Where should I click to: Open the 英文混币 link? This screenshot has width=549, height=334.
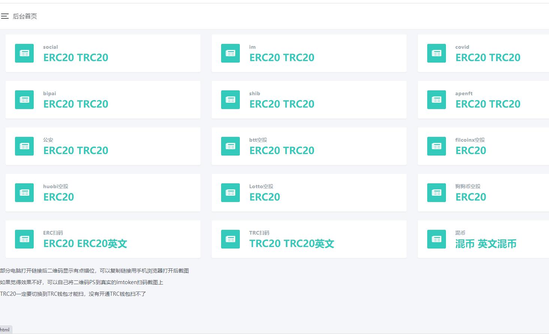pyautogui.click(x=497, y=244)
